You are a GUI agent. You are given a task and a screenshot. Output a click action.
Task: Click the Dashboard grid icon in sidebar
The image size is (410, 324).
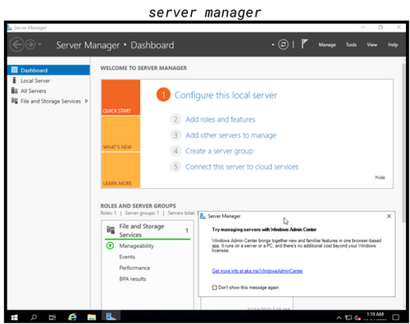(x=14, y=70)
